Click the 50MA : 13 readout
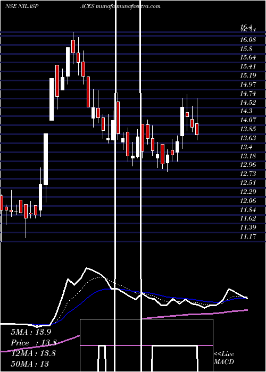This screenshot has width=266, height=372. [29, 364]
